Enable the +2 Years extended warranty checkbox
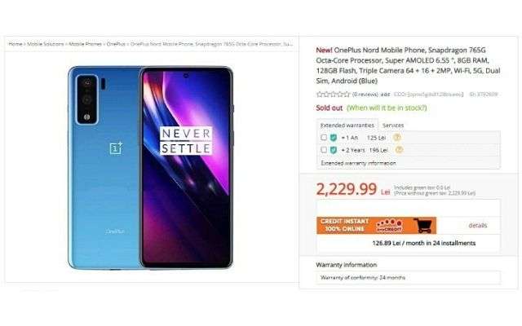Screen dimensions: 522x326 tap(324, 150)
